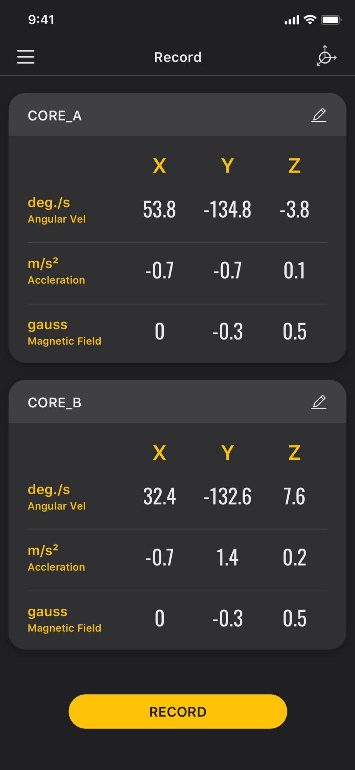This screenshot has height=770, width=355.
Task: Tap CORE_B angular velocity Z value 7.6
Action: pos(294,497)
